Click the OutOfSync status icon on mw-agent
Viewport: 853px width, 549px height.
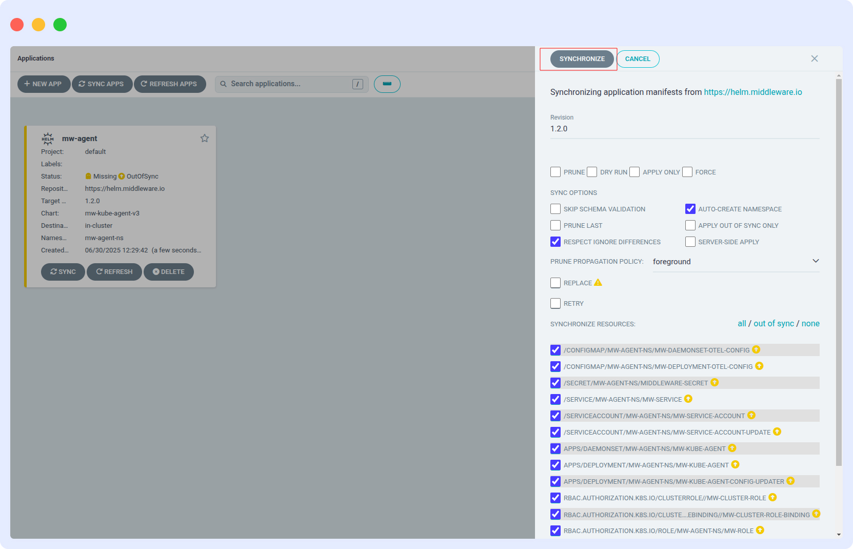click(121, 176)
